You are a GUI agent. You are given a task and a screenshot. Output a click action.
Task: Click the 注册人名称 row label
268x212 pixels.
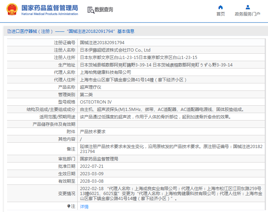tap(65, 50)
